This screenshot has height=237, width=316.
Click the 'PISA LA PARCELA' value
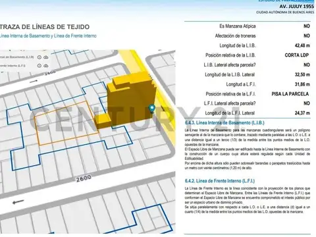pyautogui.click(x=290, y=94)
